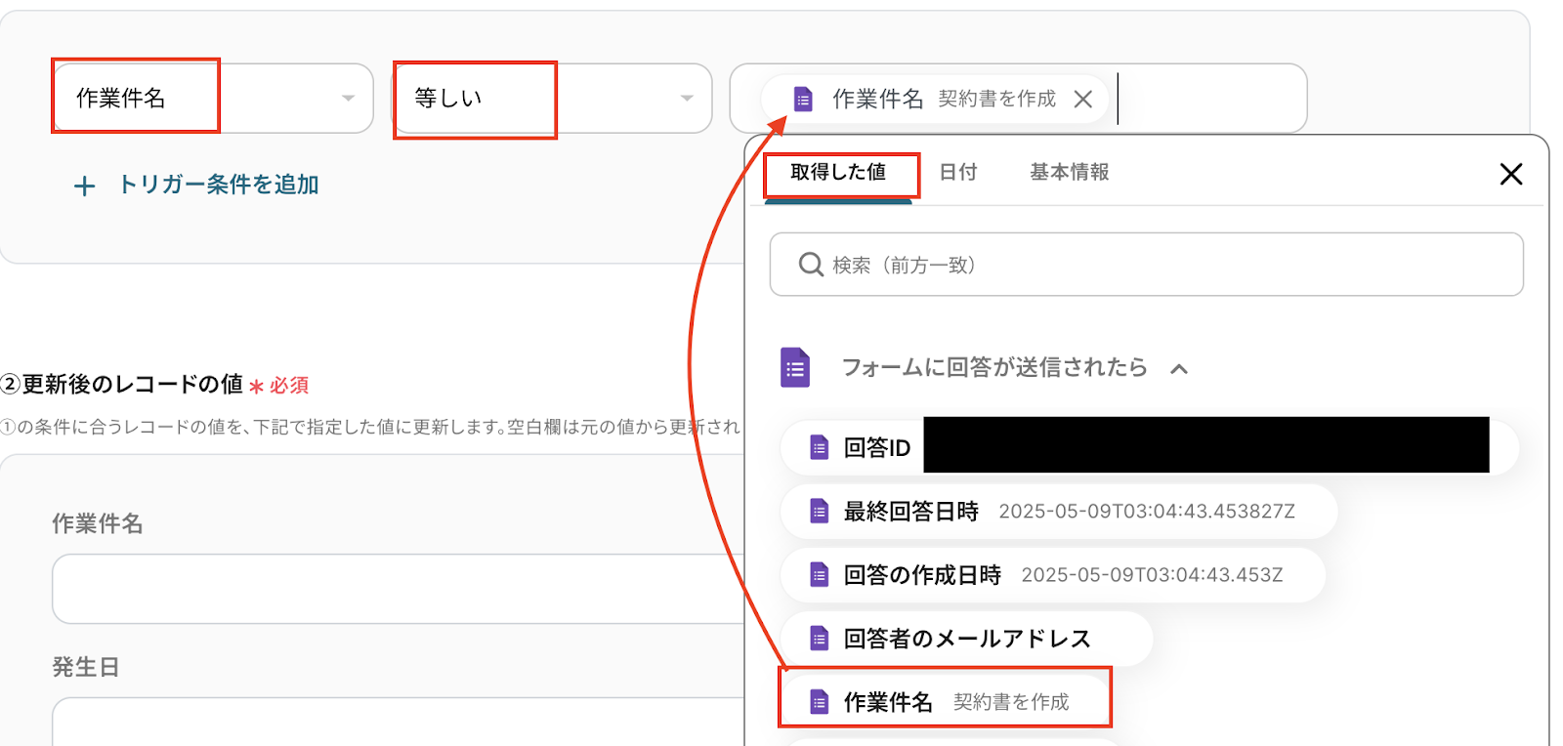Click the document icon beside 回答者のメールアドレス
1563x746 pixels.
(820, 639)
